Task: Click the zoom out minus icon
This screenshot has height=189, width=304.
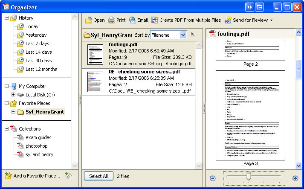Action: [213, 178]
